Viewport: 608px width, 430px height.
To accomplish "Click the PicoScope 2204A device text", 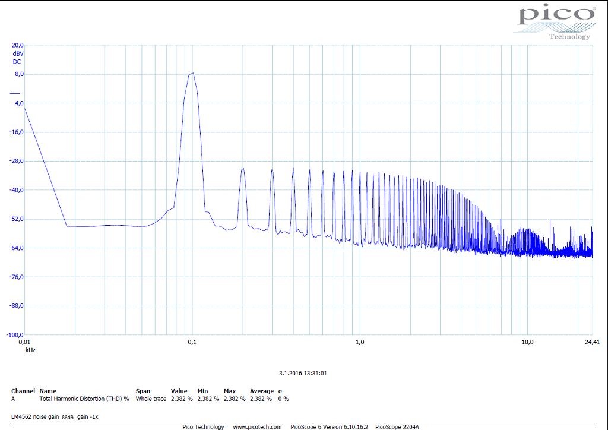I will pos(397,427).
